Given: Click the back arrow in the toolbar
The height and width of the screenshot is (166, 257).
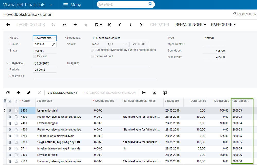Looking at the screenshot, I should pyautogui.click(x=8, y=25).
